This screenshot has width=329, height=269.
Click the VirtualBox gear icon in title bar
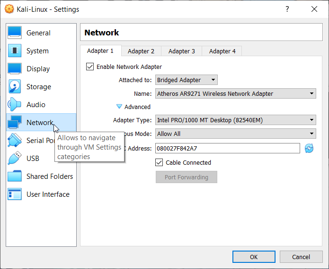(9, 9)
